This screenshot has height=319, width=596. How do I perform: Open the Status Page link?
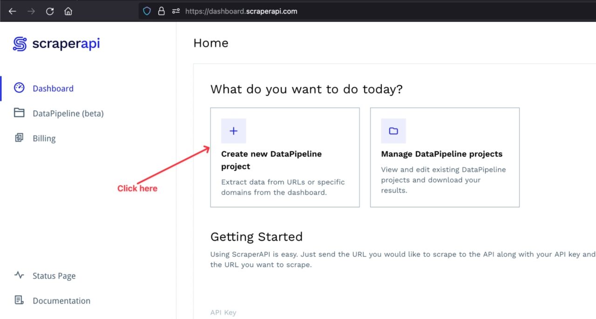click(x=54, y=276)
